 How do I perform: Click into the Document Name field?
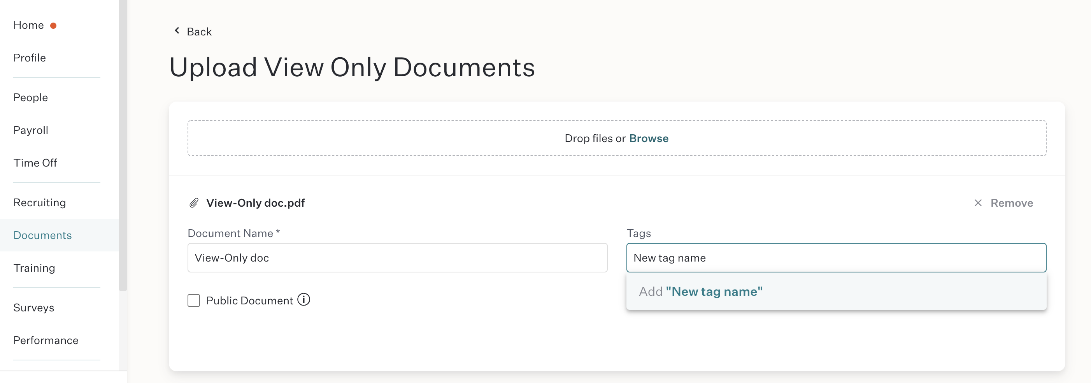pos(397,258)
